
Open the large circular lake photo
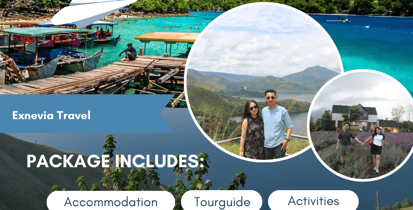[x=264, y=81]
